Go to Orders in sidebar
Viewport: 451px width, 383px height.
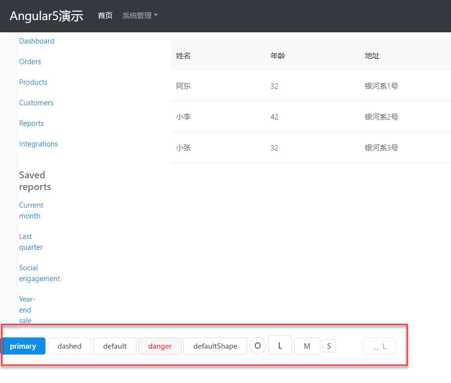tap(30, 62)
